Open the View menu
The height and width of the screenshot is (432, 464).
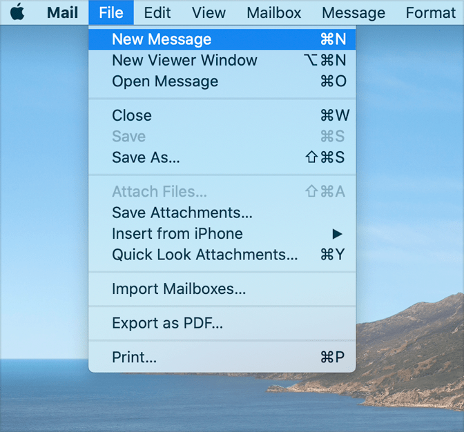click(x=209, y=12)
